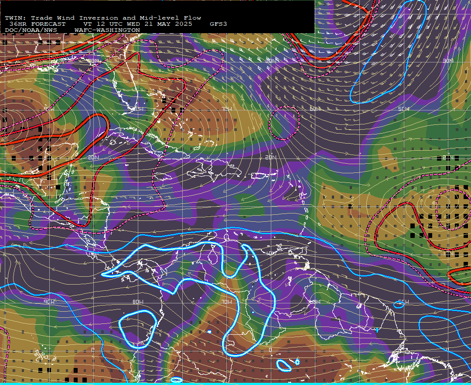Click the 'DOC/NOAA/NWS' source text
The height and width of the screenshot is (385, 471).
tap(31, 31)
